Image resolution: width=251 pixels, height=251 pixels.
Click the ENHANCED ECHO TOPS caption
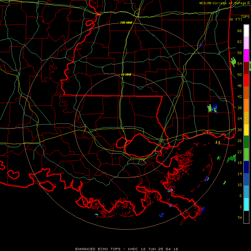(98, 249)
